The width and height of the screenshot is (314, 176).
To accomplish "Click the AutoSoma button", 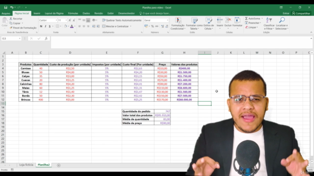I will click(254, 19).
